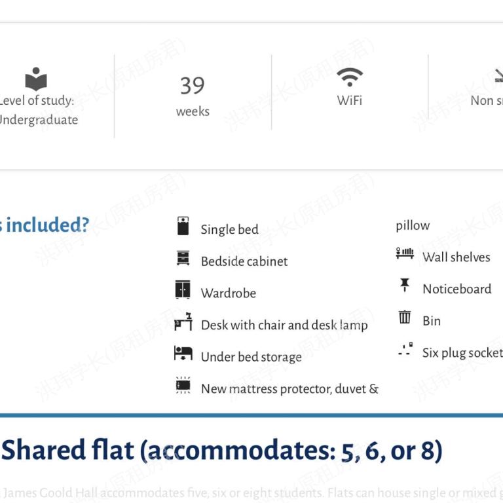
Task: Click the noticeboard pushpin icon
Action: (405, 286)
